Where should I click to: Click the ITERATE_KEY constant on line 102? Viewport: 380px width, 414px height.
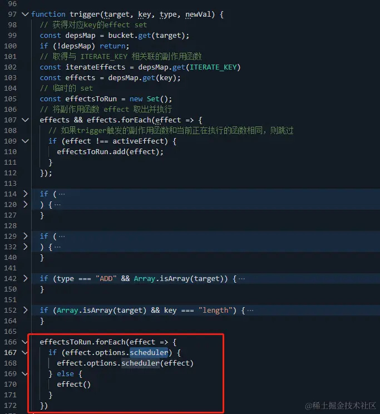(213, 67)
